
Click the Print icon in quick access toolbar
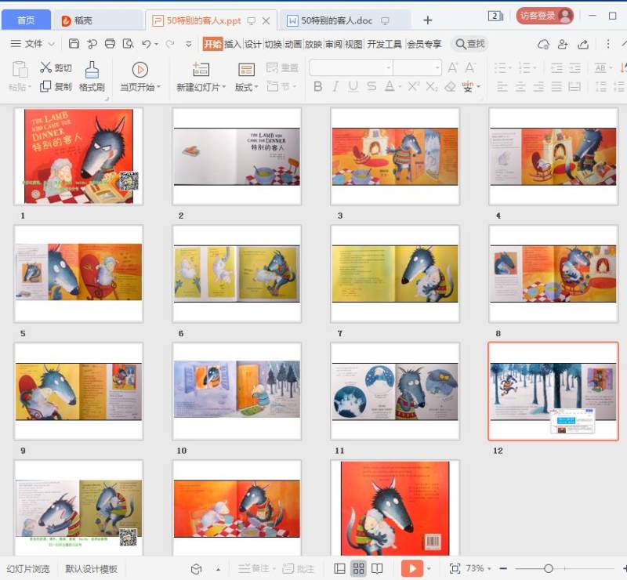[110, 44]
